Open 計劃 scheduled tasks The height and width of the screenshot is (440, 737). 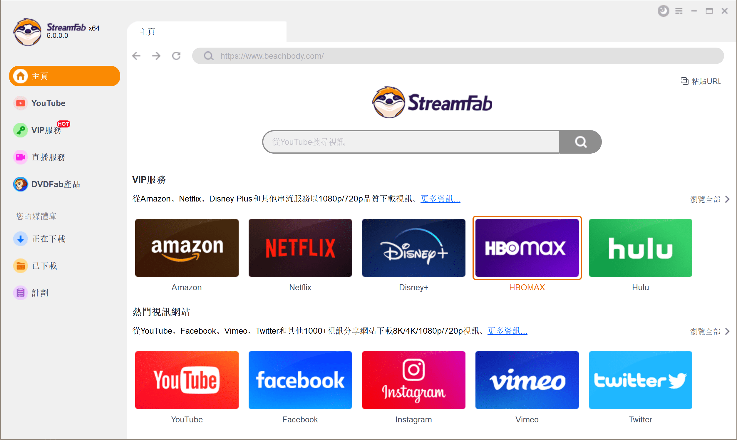31,293
